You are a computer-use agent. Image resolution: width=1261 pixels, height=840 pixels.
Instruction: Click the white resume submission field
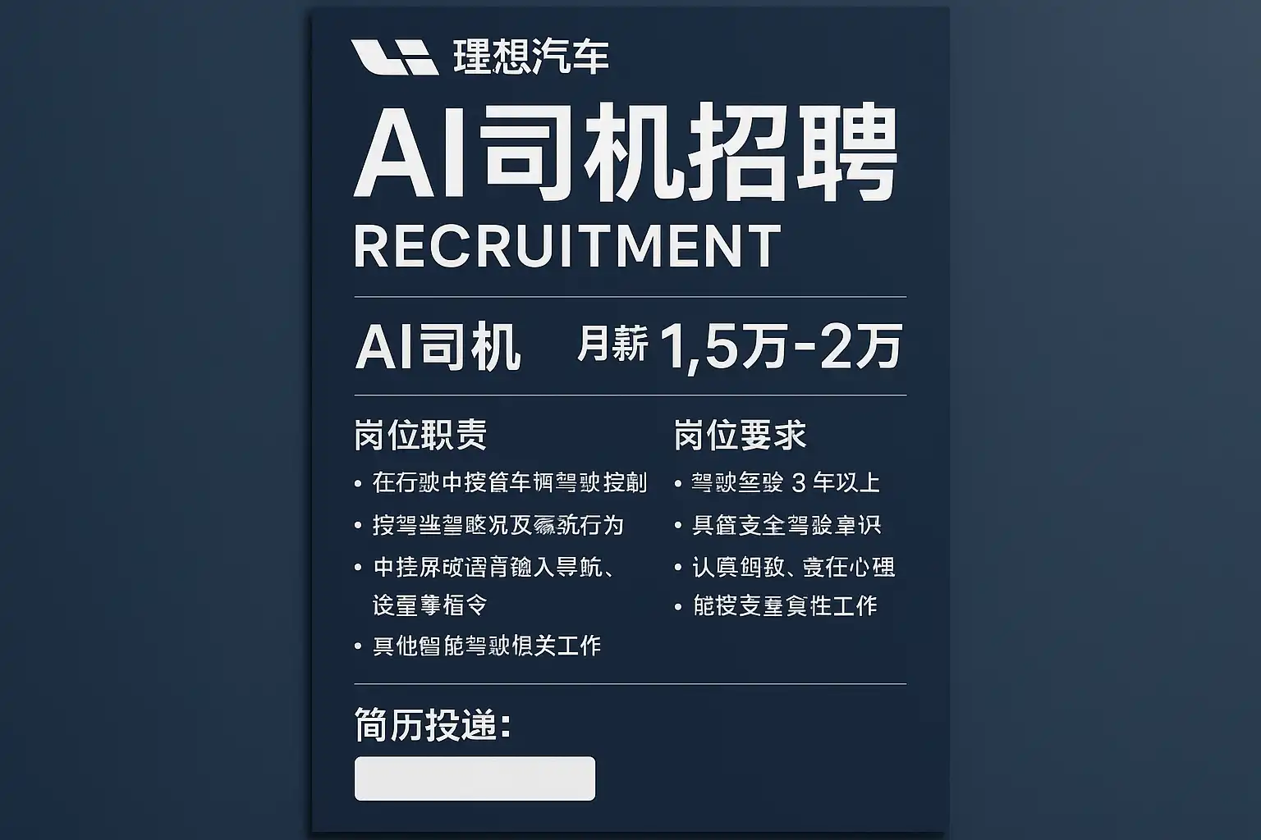pyautogui.click(x=475, y=778)
